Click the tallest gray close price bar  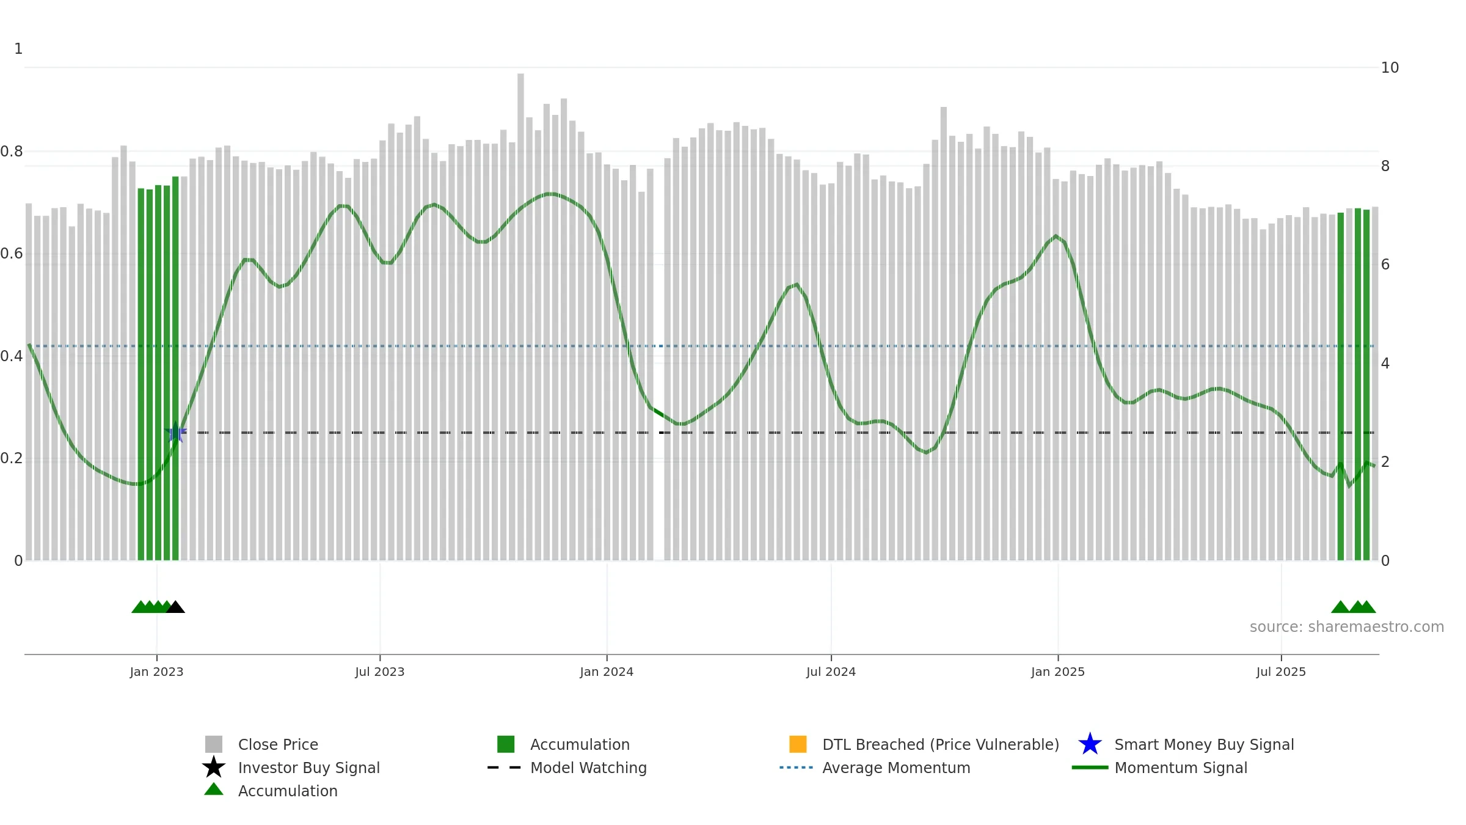click(520, 317)
